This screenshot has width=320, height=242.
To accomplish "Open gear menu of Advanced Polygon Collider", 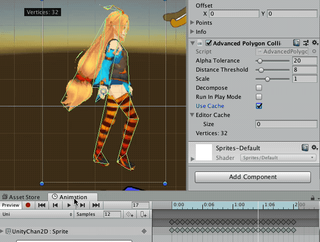I will point(314,43).
